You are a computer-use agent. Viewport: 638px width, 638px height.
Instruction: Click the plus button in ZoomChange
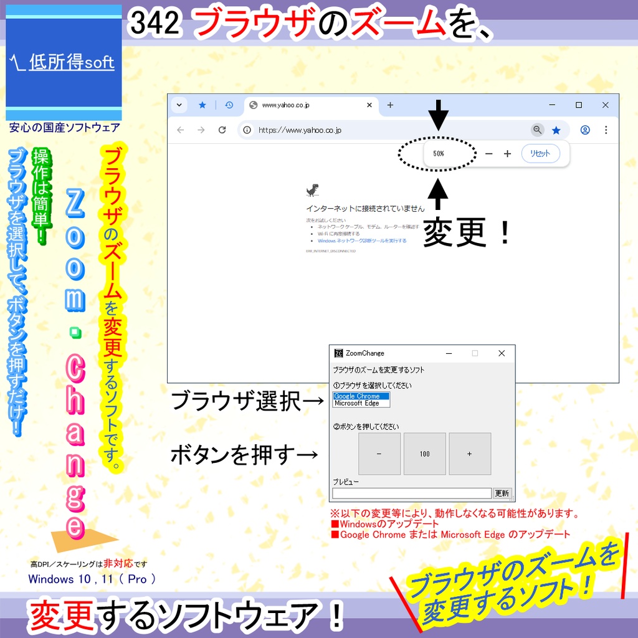pos(470,454)
